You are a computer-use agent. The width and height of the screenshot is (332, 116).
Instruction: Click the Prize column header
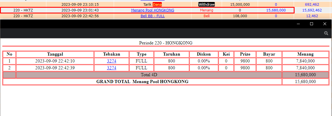pos(245,54)
